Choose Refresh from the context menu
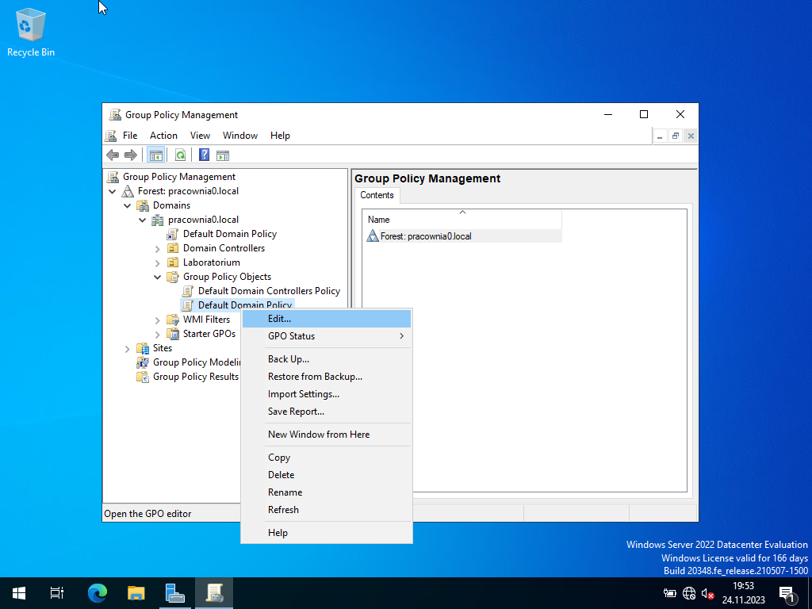This screenshot has width=812, height=609. click(327, 510)
